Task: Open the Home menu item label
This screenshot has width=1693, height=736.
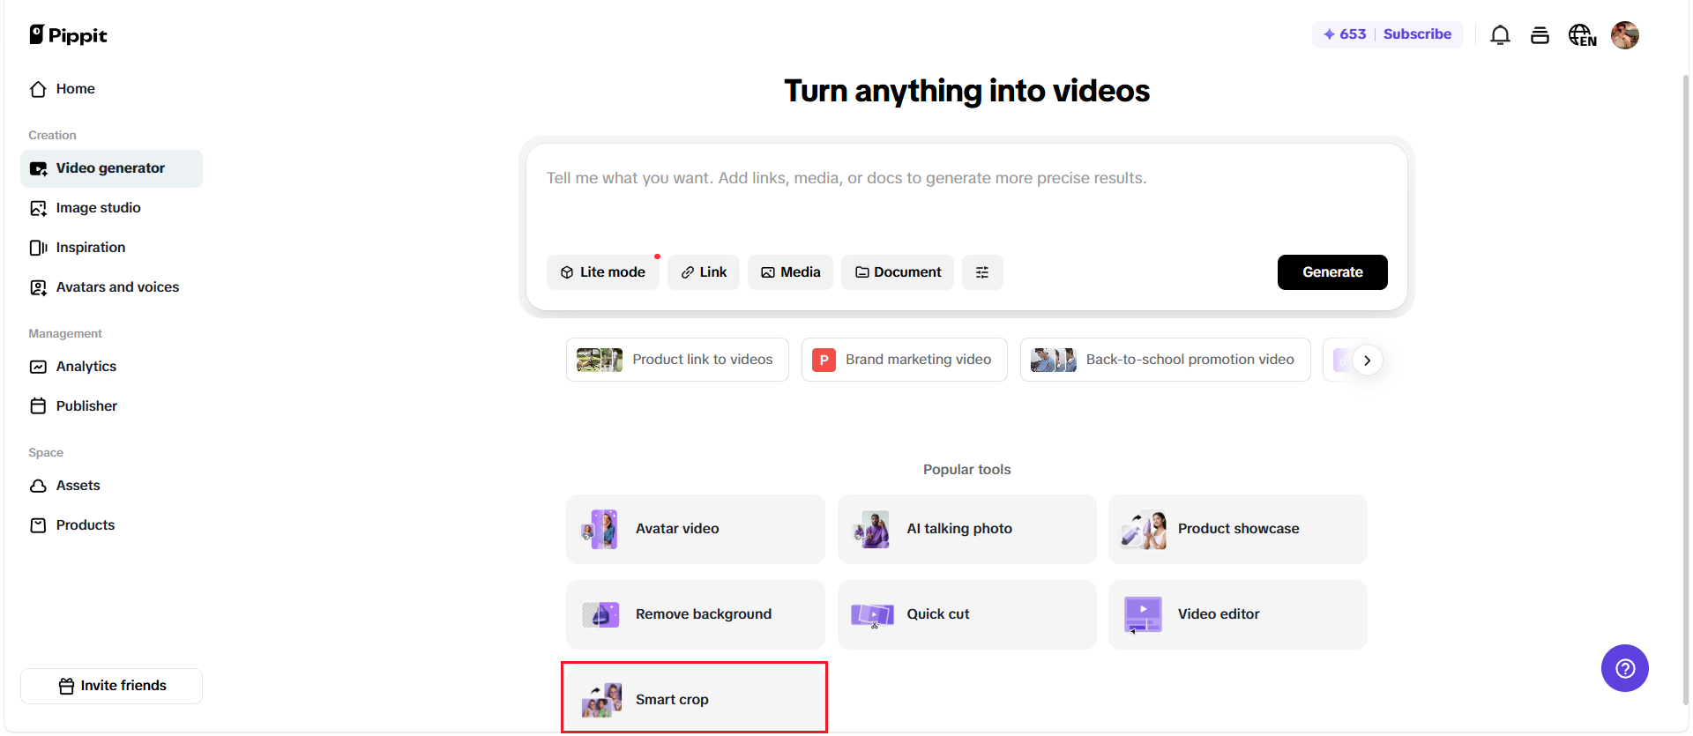Action: pyautogui.click(x=76, y=89)
